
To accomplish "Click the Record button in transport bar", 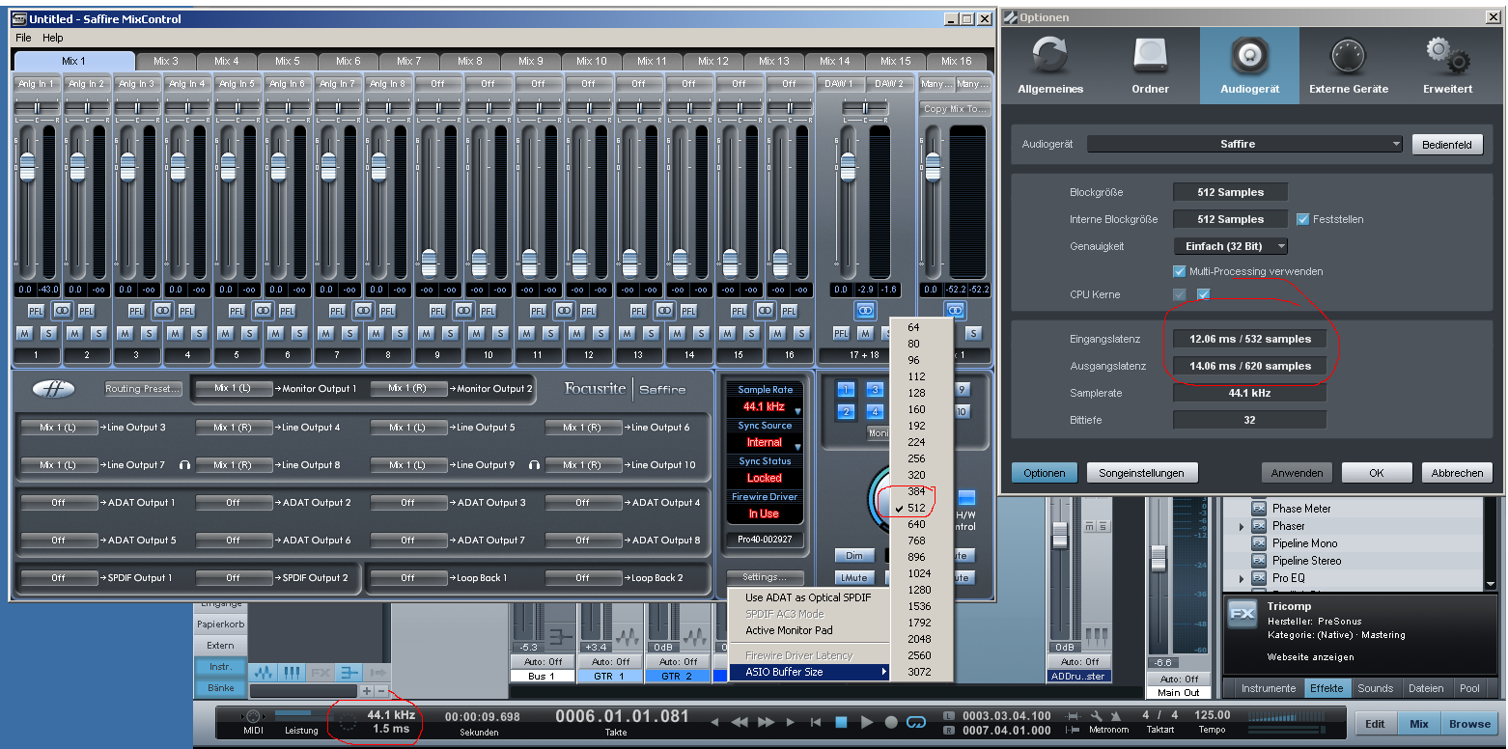I will pos(891,722).
